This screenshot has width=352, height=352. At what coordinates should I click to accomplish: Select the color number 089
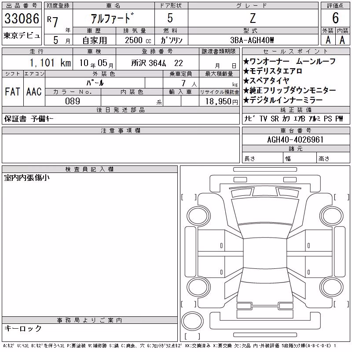click(73, 101)
